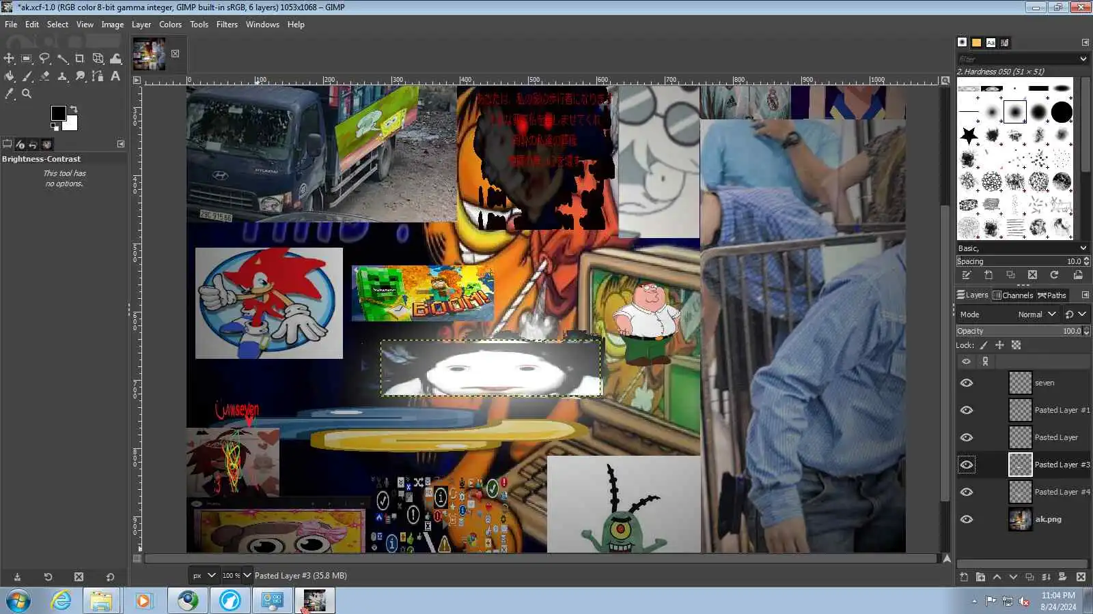Select the Paths tool
Screen dimensions: 1093x614
tap(98, 76)
